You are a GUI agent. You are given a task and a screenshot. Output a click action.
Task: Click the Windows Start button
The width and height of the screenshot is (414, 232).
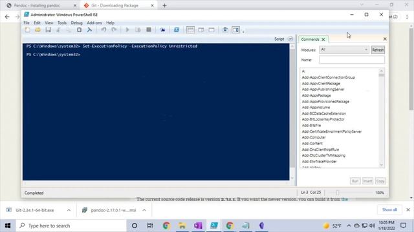pyautogui.click(x=8, y=226)
